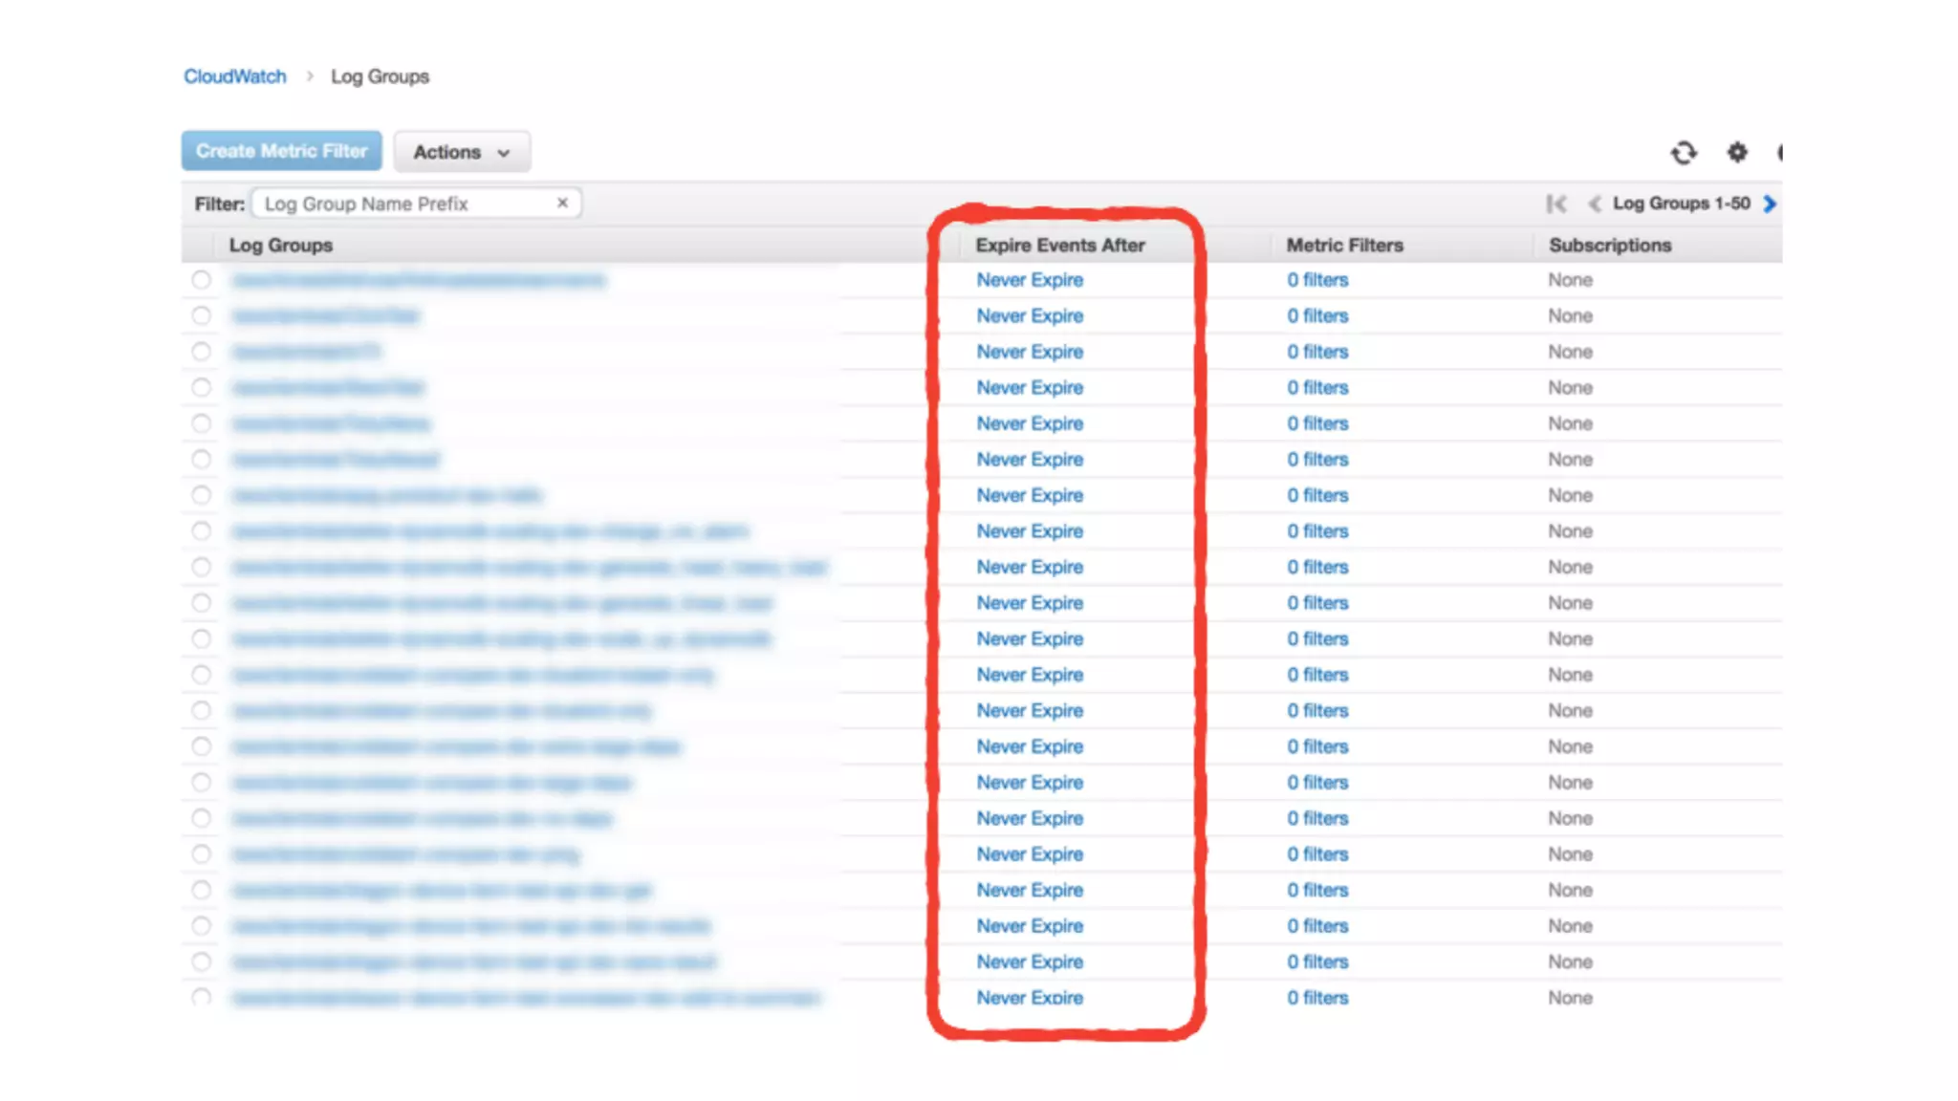This screenshot has height=1101, width=1958.
Task: Navigate to CloudWatch breadcrumb link
Action: click(x=235, y=76)
